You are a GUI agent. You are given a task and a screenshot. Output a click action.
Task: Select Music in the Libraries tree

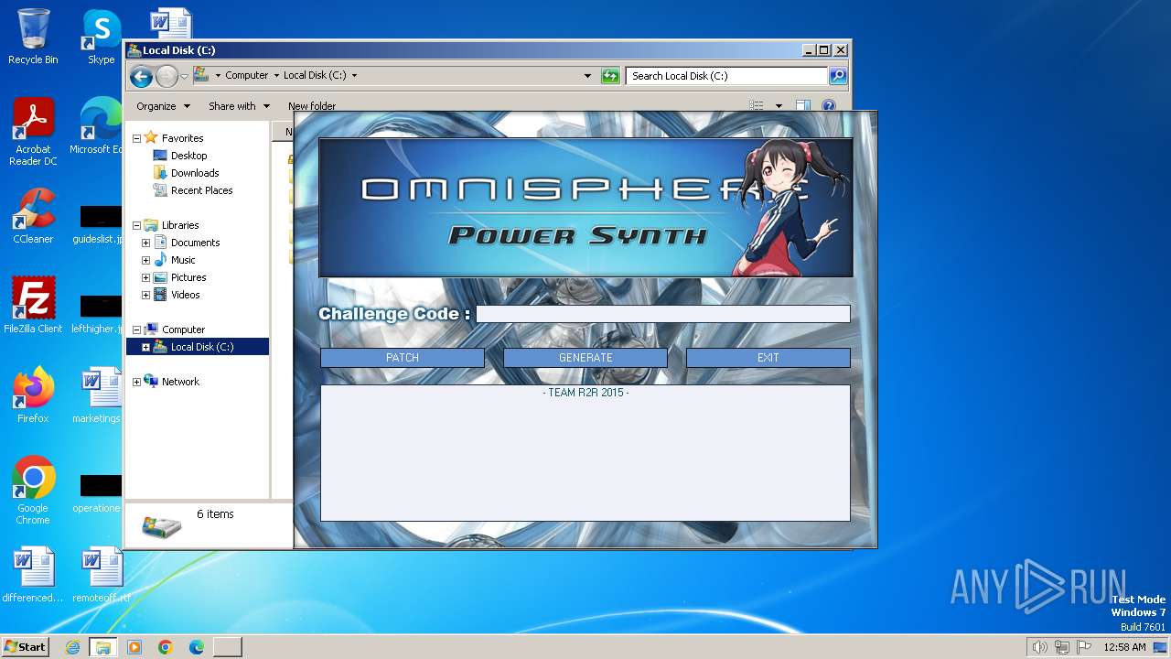[183, 260]
